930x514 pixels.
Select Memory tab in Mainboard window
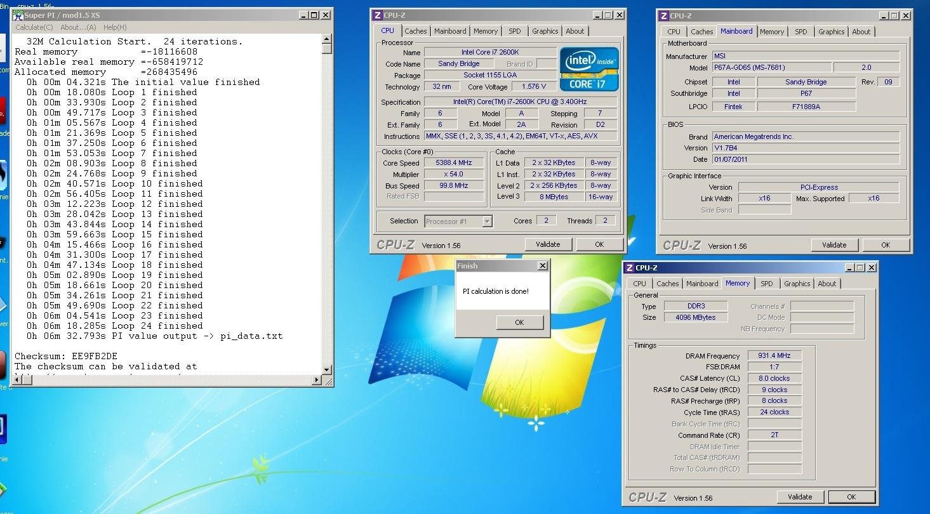pos(772,32)
